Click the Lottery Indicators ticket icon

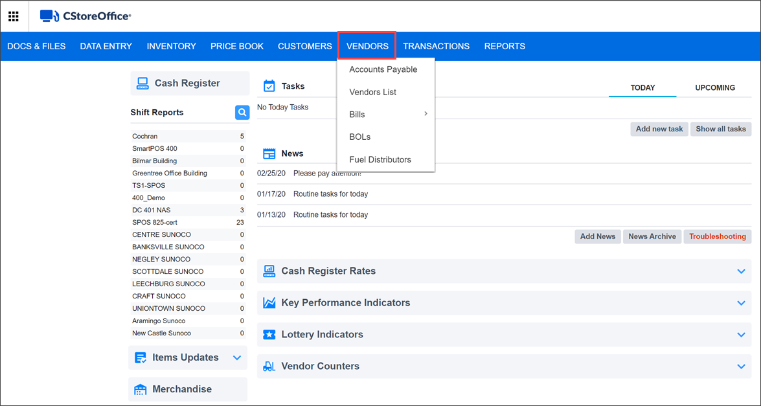click(269, 335)
